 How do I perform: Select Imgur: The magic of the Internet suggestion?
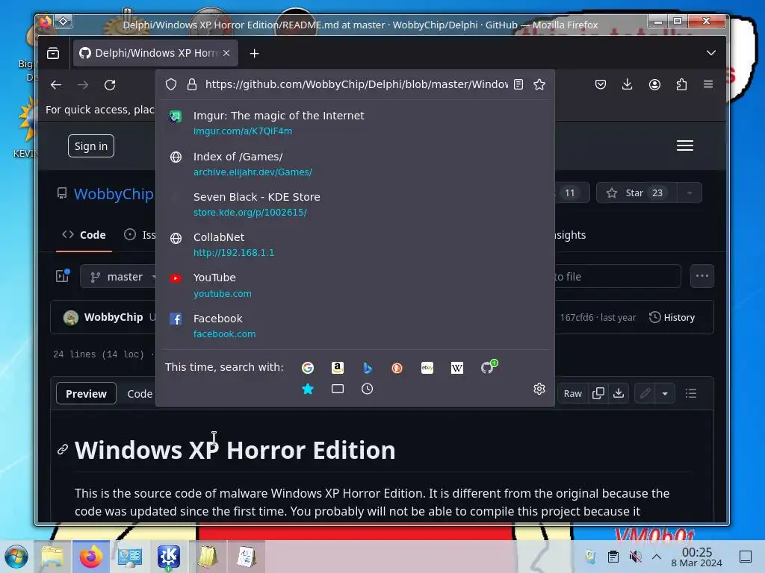(x=355, y=123)
